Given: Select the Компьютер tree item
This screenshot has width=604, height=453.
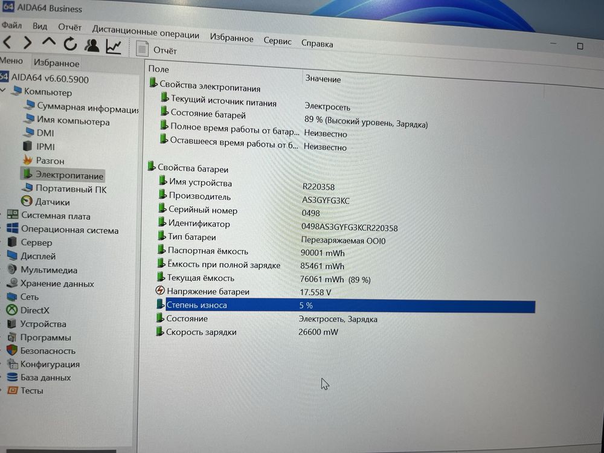Looking at the screenshot, I should pos(42,92).
